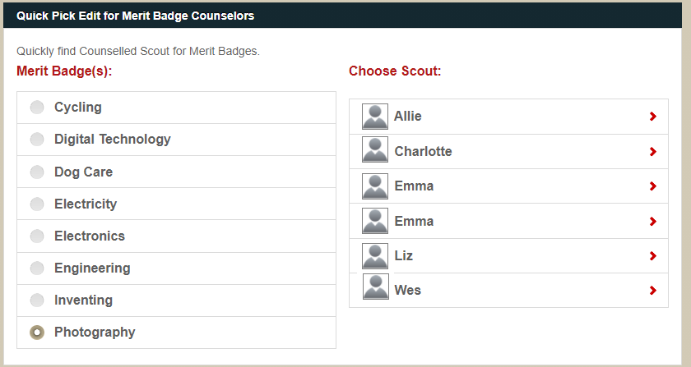
Task: Open Allie's row with the red chevron
Action: (653, 117)
